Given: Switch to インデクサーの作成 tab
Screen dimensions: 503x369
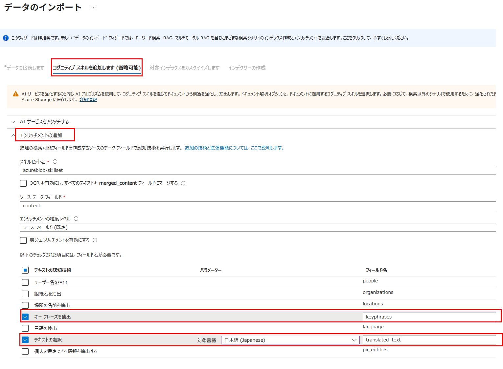Looking at the screenshot, I should tap(247, 68).
